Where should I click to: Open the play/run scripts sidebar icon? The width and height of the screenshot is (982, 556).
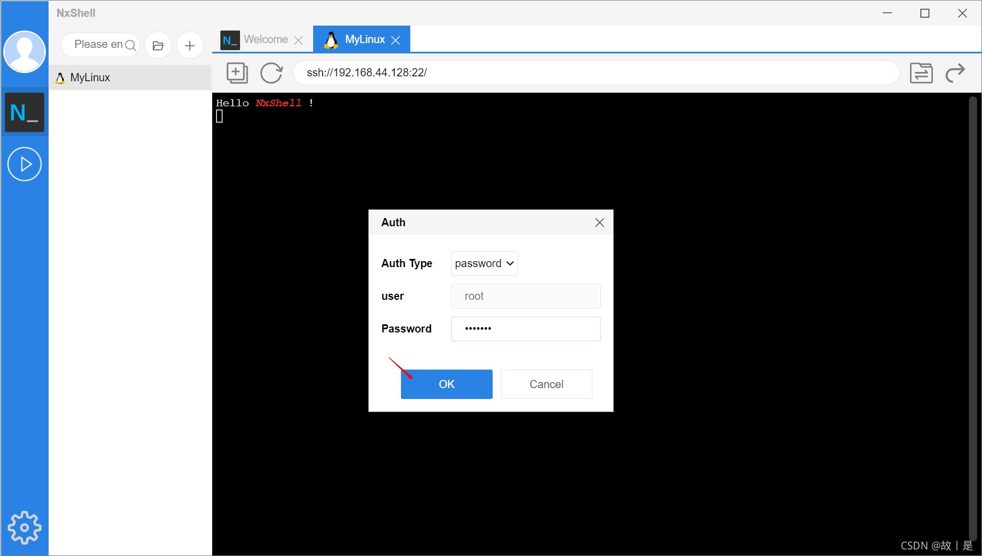[25, 164]
